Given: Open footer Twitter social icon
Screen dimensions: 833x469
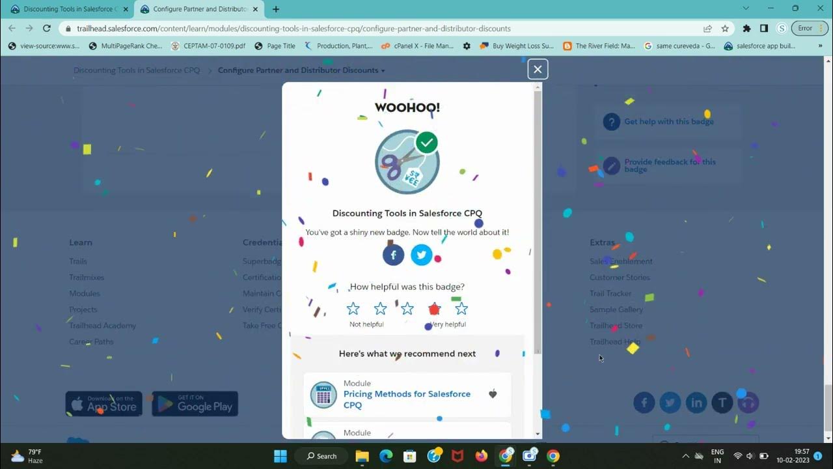Looking at the screenshot, I should 670,403.
